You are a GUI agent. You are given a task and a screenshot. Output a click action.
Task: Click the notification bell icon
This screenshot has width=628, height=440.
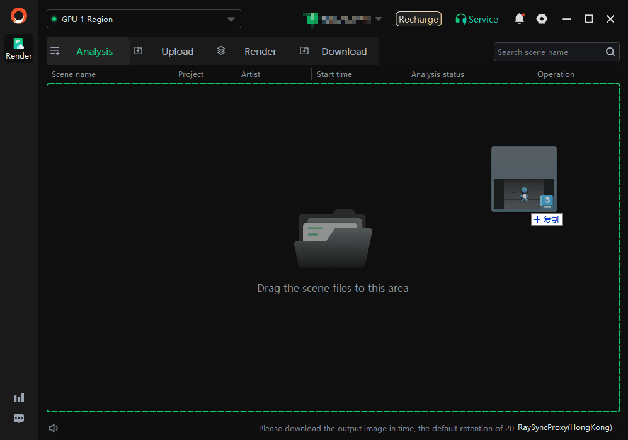[519, 19]
